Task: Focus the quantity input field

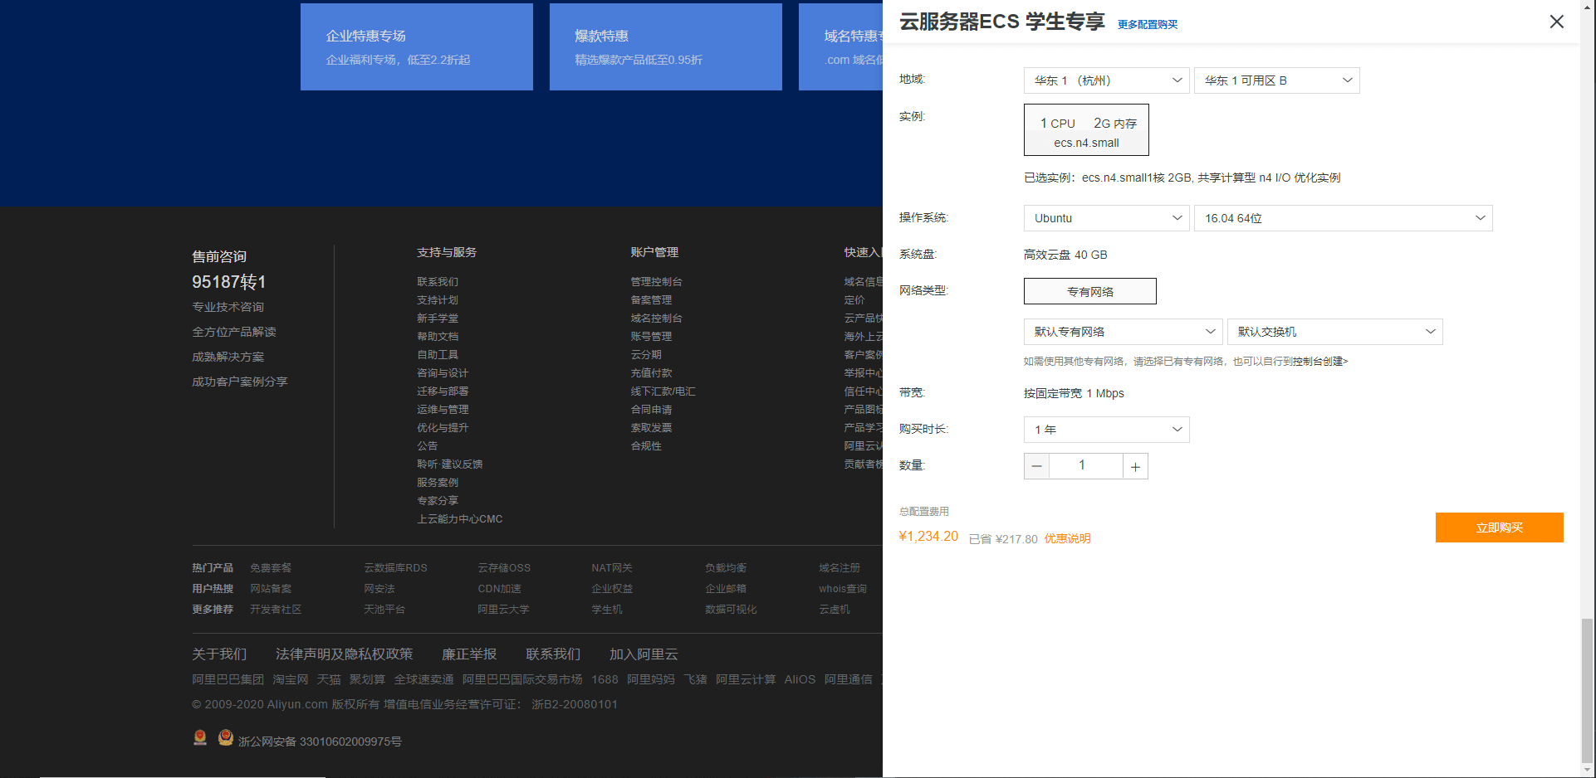Action: point(1086,466)
